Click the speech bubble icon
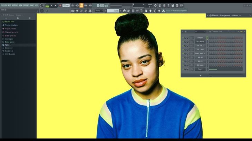The width and height of the screenshot is (252, 141). [182, 6]
